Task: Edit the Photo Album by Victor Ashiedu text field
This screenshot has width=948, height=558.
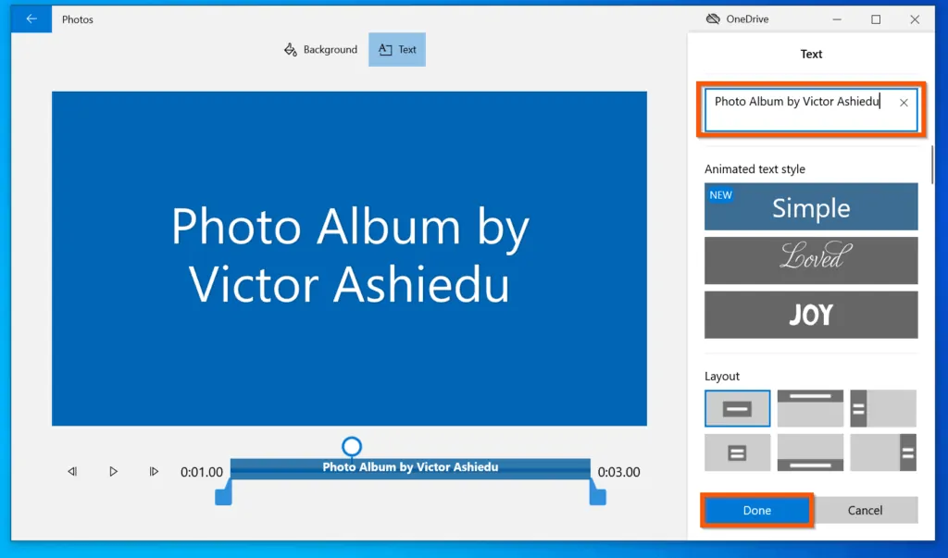Action: click(796, 103)
